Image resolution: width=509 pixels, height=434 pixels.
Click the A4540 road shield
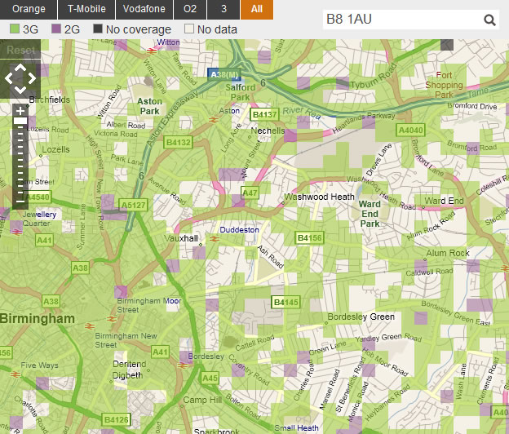pos(38,197)
